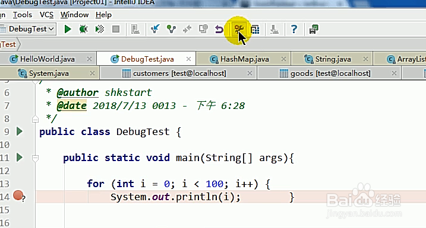Click line number 7 in the gutter
Screen dimensions: 426x228
pyautogui.click(x=7, y=106)
